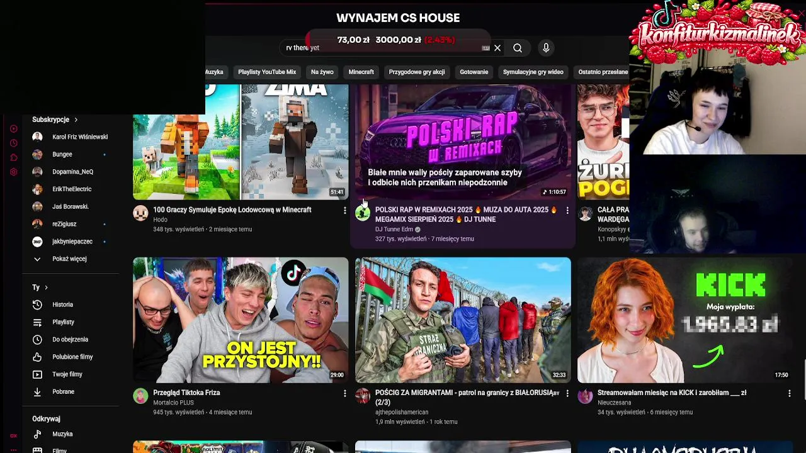
Task: Select the Na żywo filter chip
Action: click(x=322, y=72)
